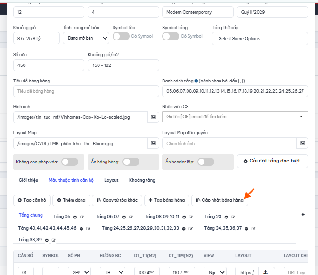
Task: Select Tầng 38,39 floor tab
Action: pos(30,240)
